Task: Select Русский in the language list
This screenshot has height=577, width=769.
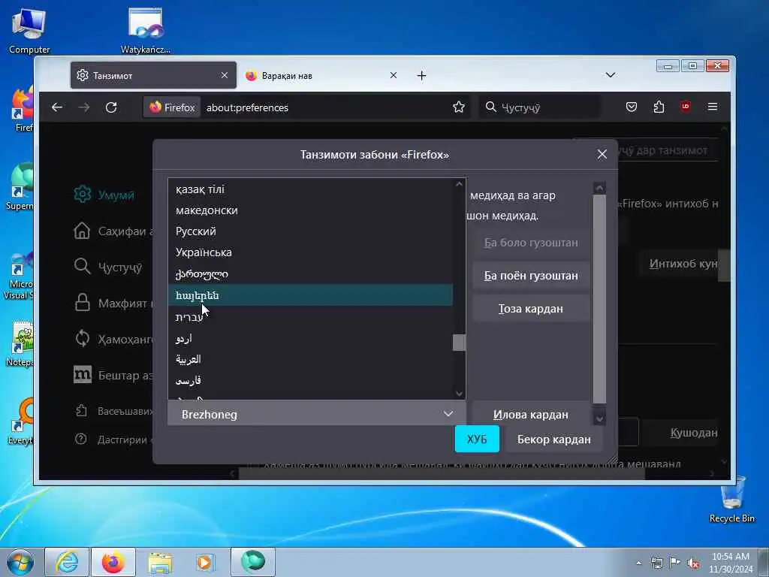Action: click(x=310, y=231)
